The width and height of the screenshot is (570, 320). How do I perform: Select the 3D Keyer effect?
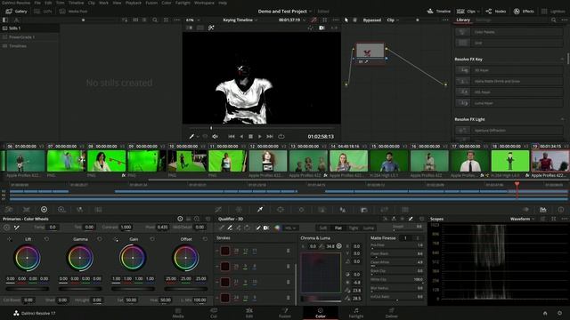click(509, 70)
